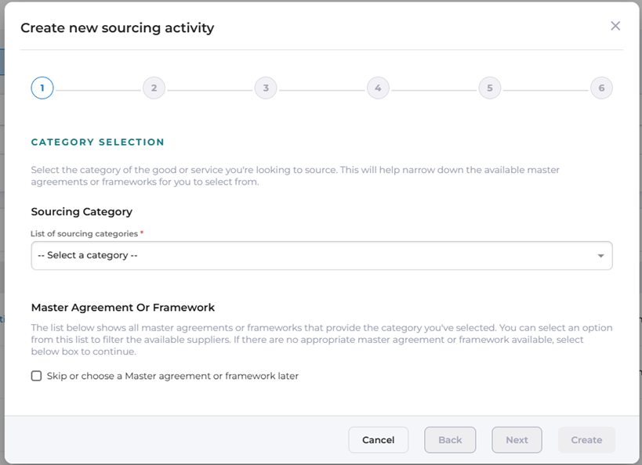
Task: Proceed with the Next button
Action: [x=517, y=440]
